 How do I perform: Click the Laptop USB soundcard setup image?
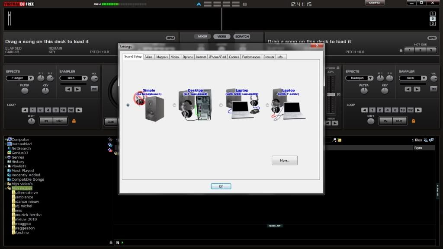point(242,104)
